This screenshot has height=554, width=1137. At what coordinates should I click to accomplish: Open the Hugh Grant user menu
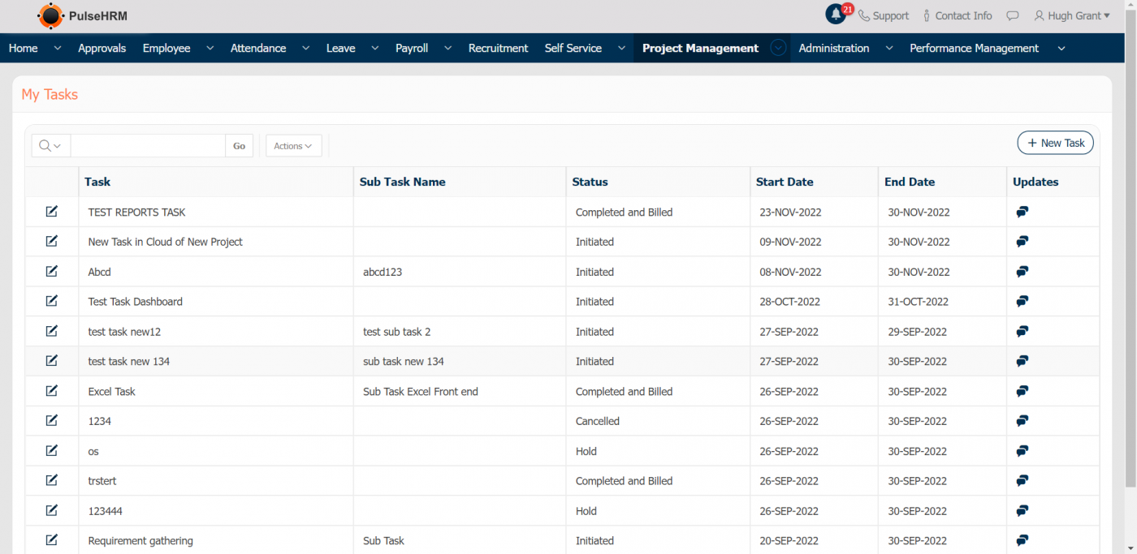pos(1071,15)
